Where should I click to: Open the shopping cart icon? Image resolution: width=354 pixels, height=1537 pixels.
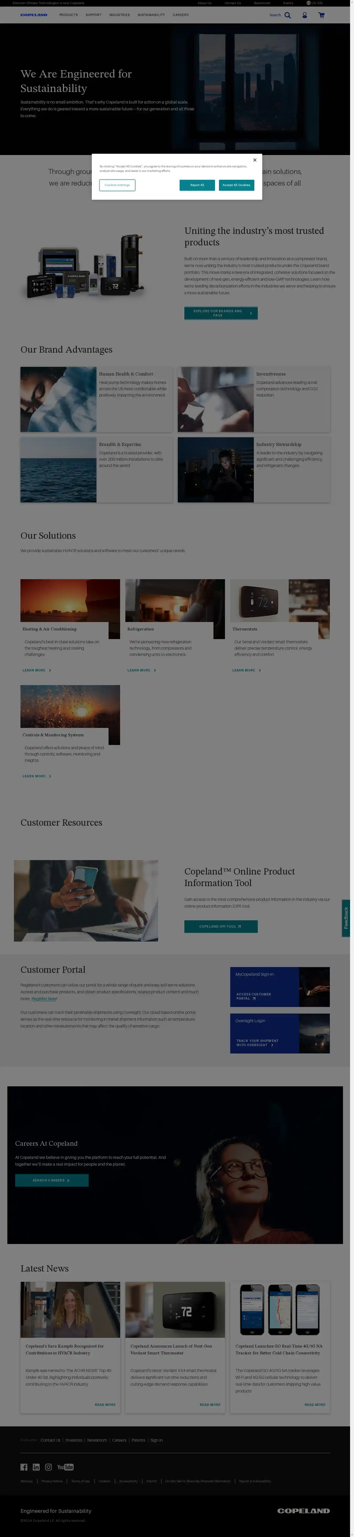[321, 15]
